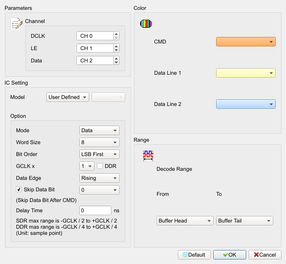
Task: Click the Skip Data Bit label text
Action: point(39,190)
